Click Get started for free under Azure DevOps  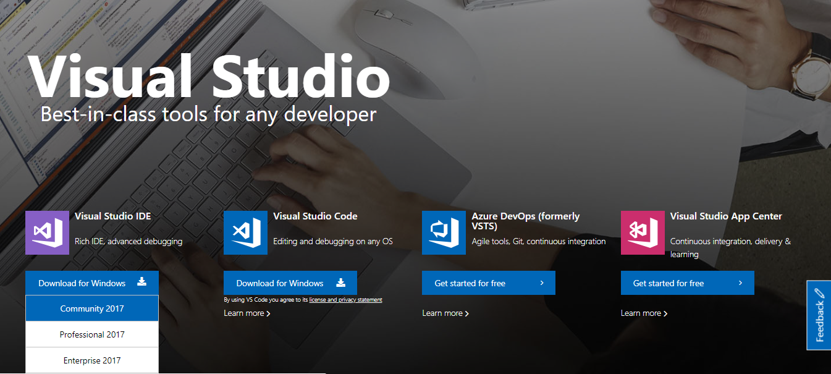pyautogui.click(x=489, y=283)
